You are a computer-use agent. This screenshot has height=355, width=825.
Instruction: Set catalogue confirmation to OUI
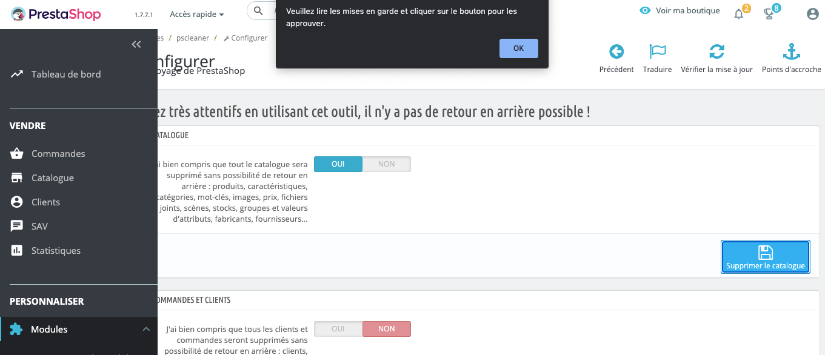point(338,164)
